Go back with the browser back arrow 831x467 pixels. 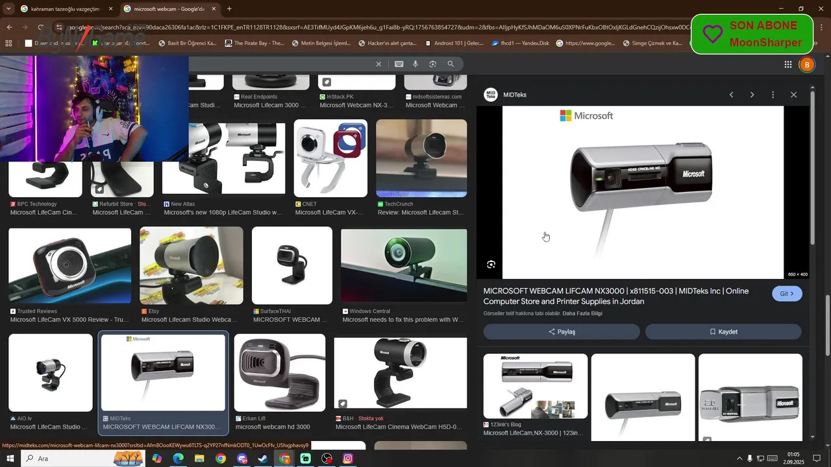(9, 27)
